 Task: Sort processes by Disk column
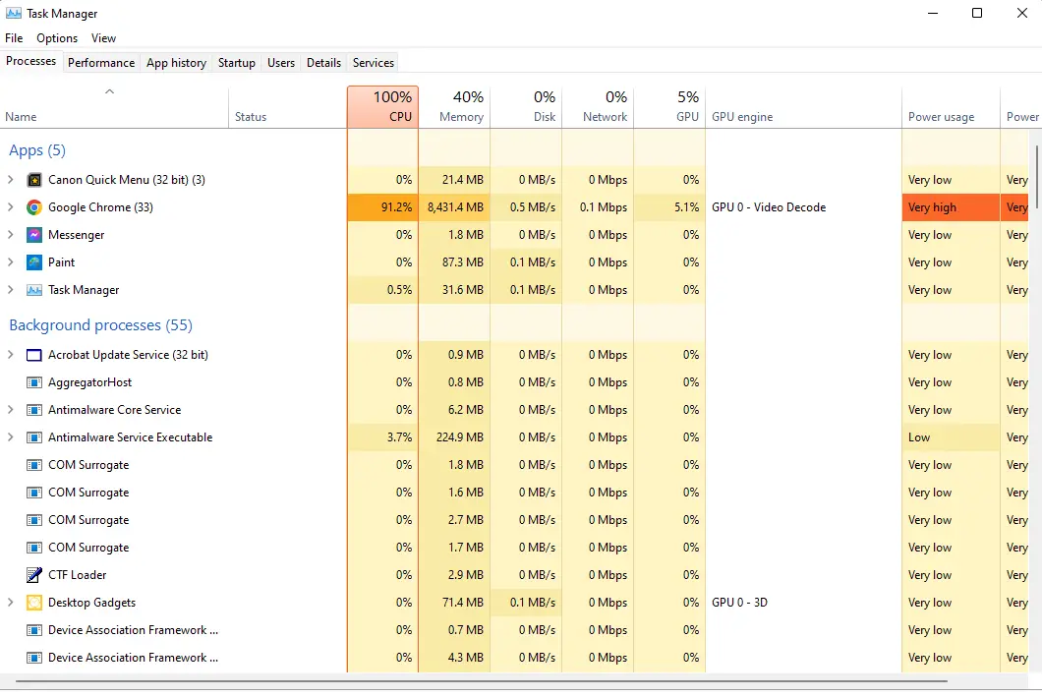526,106
